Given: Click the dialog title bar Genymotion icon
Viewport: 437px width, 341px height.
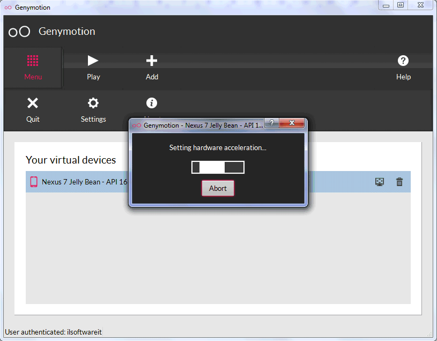Looking at the screenshot, I should (x=137, y=125).
